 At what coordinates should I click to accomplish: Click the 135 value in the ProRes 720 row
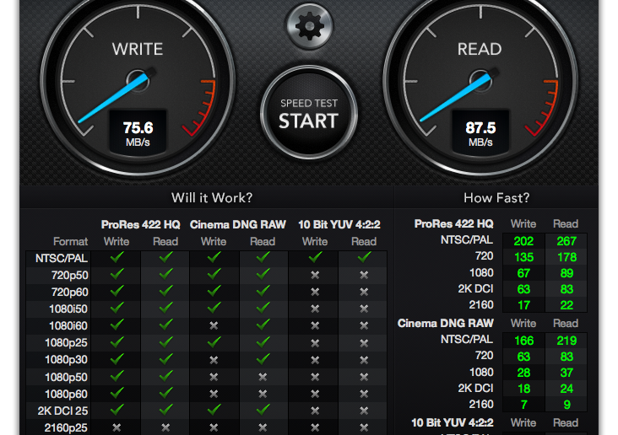pyautogui.click(x=523, y=257)
